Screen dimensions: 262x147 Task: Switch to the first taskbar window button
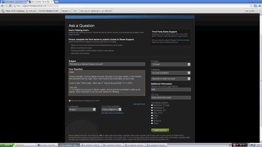25,145
